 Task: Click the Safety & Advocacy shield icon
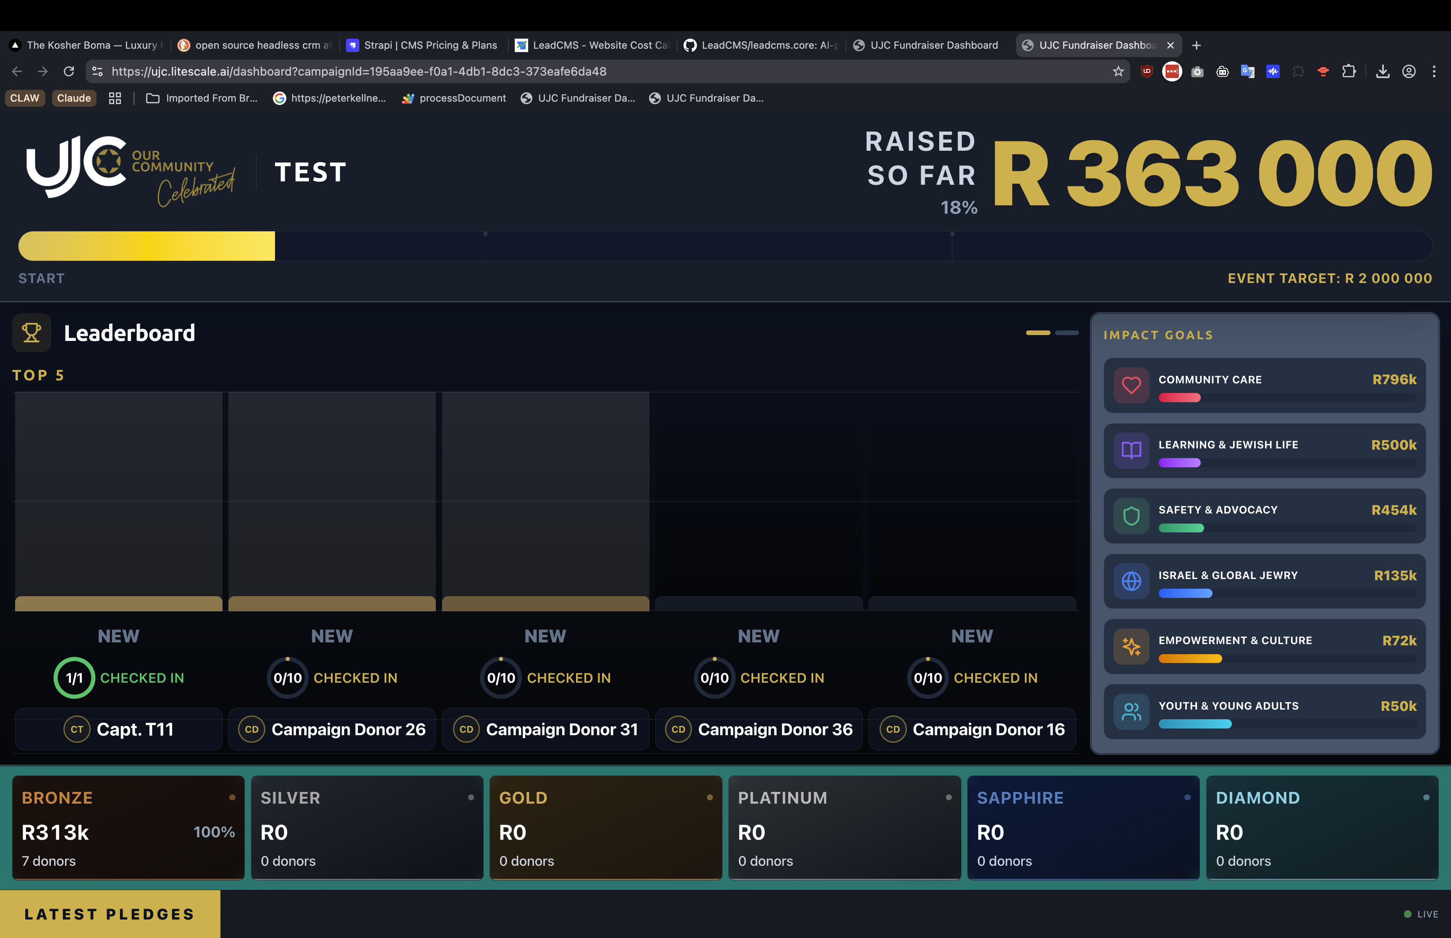click(1131, 516)
